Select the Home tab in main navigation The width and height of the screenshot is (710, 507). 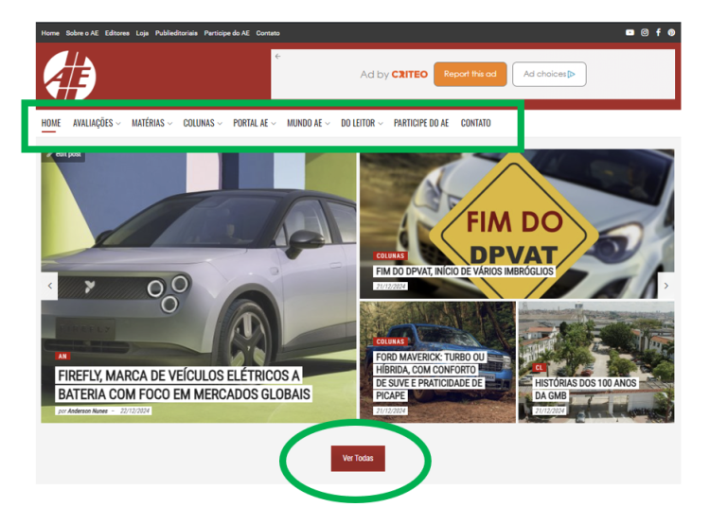(51, 123)
